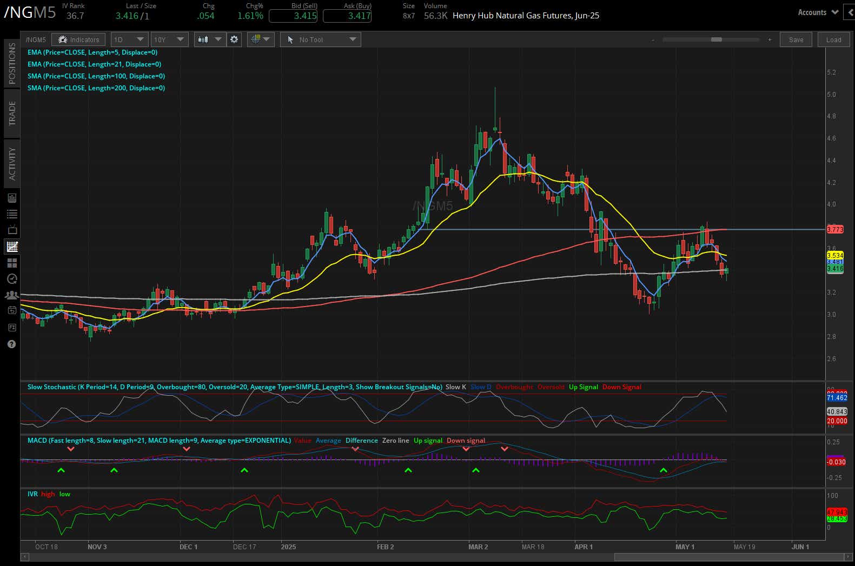The width and height of the screenshot is (855, 566).
Task: Click the chart zoom slider handle
Action: click(717, 39)
